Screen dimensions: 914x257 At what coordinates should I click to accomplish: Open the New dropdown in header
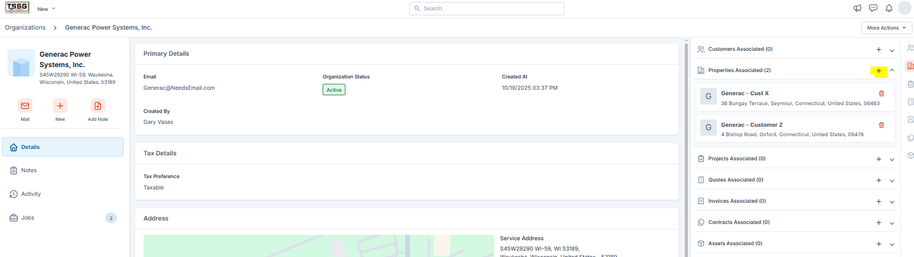point(46,9)
